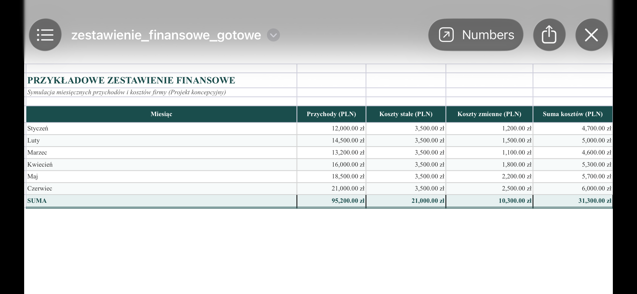
Task: Open file in Numbers app
Action: 476,35
